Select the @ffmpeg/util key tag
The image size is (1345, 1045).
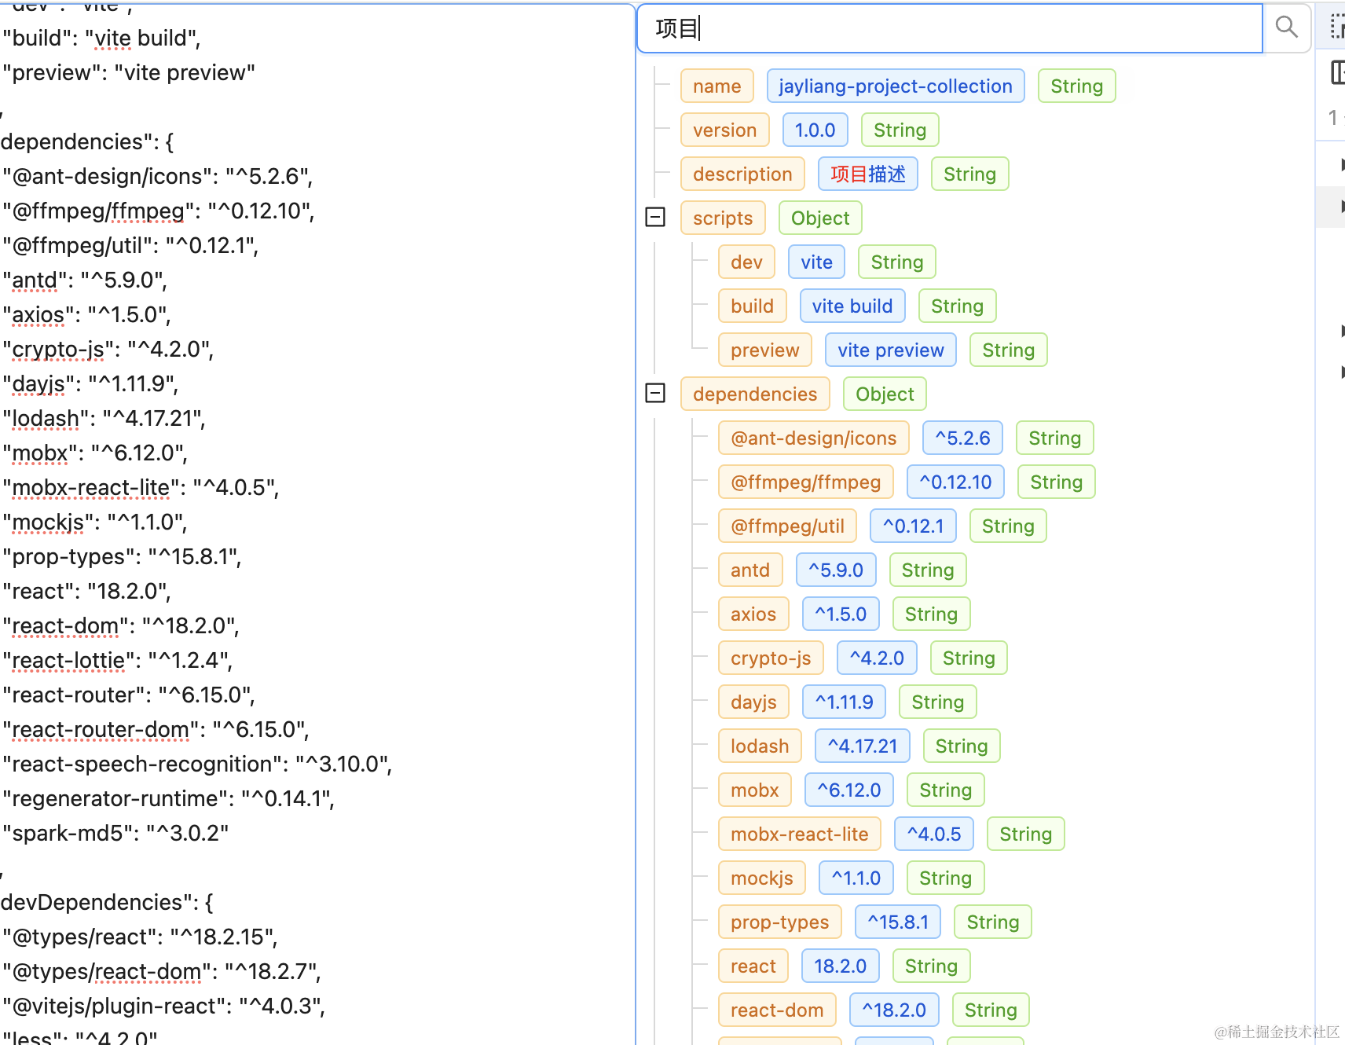[x=787, y=526]
